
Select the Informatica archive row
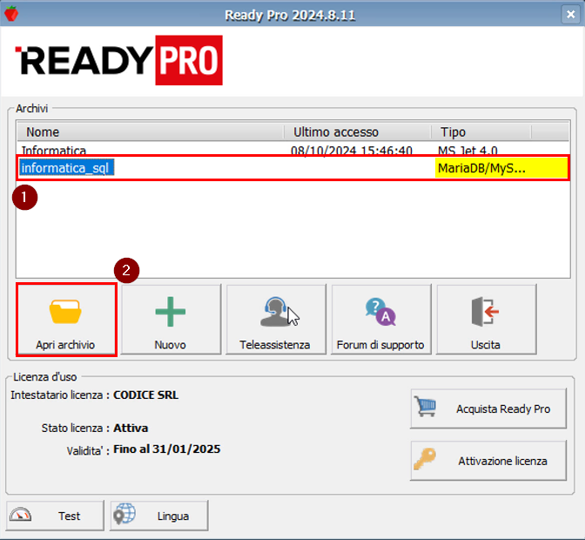292,150
